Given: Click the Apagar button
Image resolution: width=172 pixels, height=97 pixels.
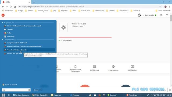Looking at the screenshot, I should [x=36, y=90].
